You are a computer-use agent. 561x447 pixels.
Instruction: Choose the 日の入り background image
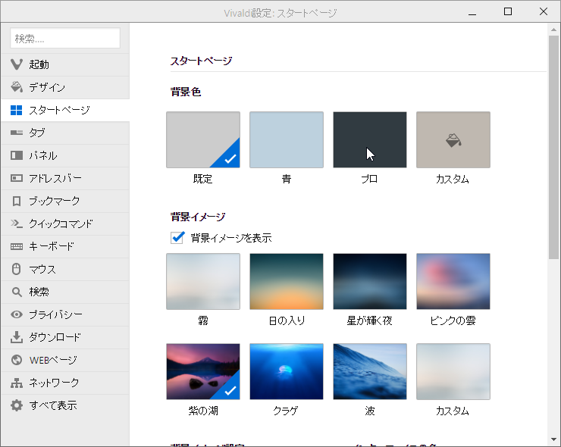tap(287, 281)
